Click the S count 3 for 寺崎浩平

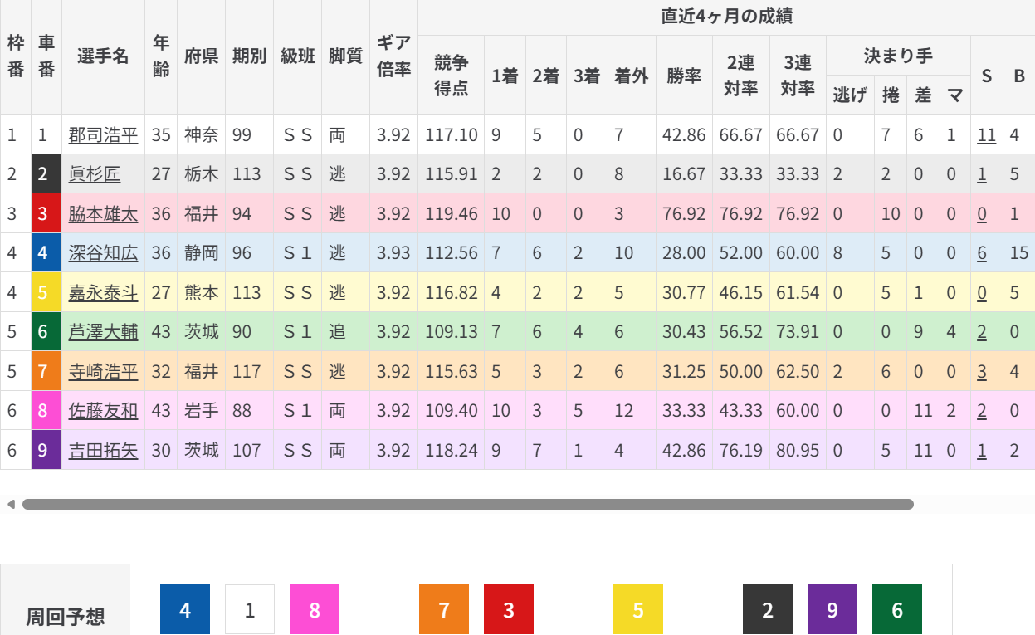[x=982, y=371]
